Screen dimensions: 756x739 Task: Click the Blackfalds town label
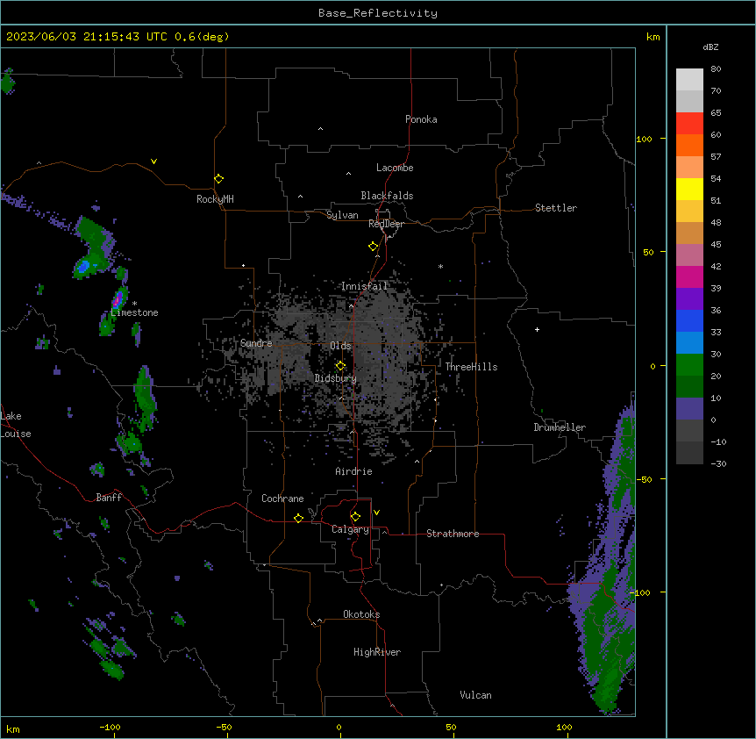pyautogui.click(x=387, y=196)
